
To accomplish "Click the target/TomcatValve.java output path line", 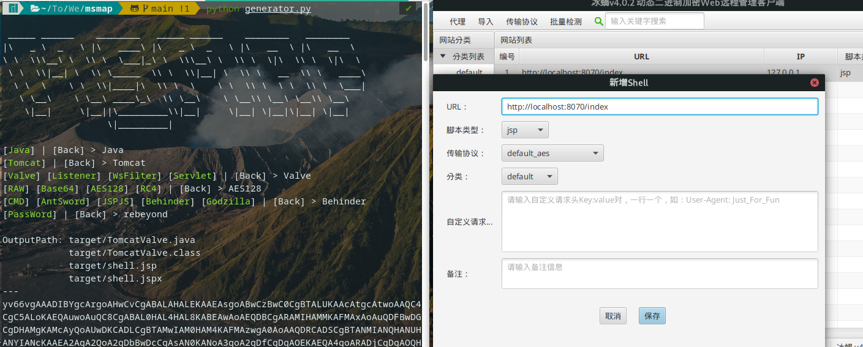I will [x=132, y=240].
